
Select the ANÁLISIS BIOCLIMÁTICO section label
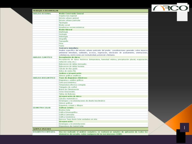[x=44, y=78]
